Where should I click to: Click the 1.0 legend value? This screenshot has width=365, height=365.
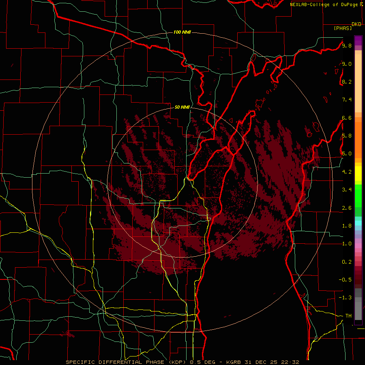[x=347, y=244]
